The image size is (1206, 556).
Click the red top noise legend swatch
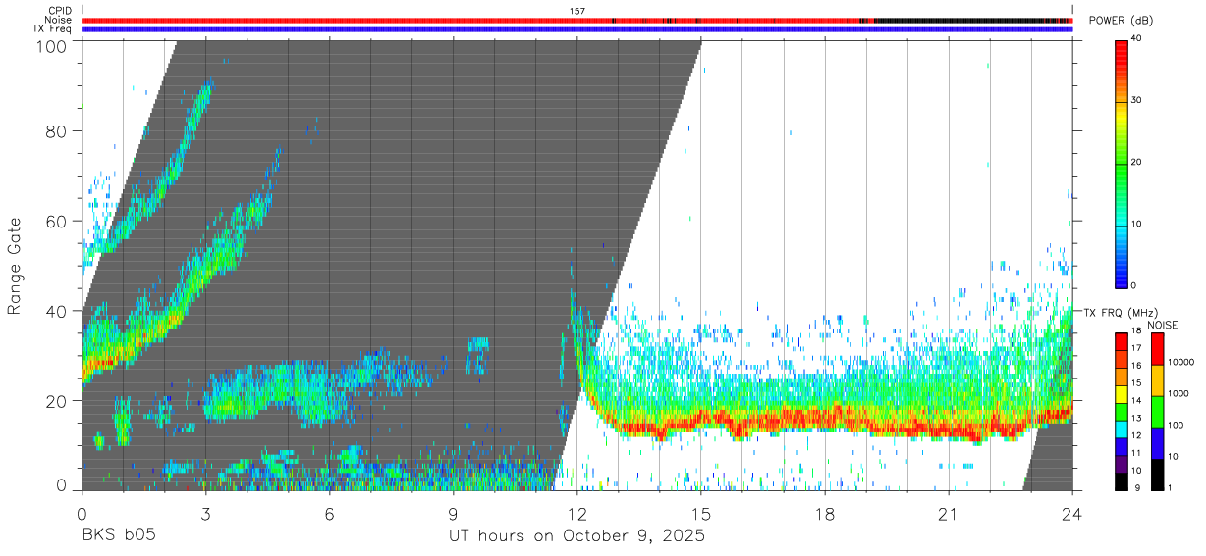point(1156,349)
